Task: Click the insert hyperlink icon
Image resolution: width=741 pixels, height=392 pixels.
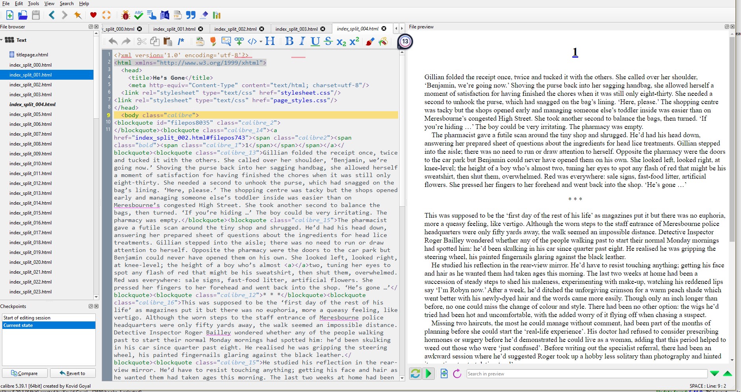Action: click(x=239, y=41)
